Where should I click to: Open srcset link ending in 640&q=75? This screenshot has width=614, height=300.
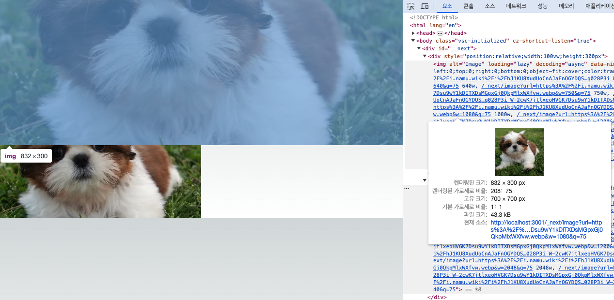pos(446,86)
